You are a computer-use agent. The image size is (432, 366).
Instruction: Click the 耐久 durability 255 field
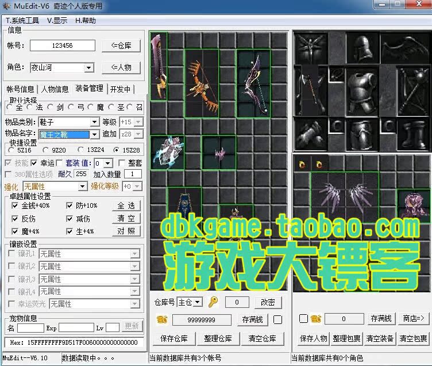81,174
